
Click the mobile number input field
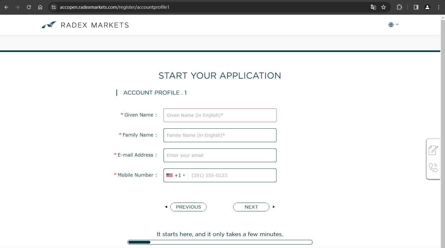(x=232, y=175)
